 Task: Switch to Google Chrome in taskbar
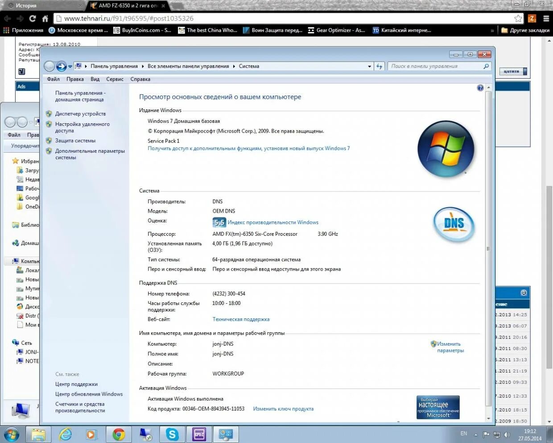coord(118,435)
